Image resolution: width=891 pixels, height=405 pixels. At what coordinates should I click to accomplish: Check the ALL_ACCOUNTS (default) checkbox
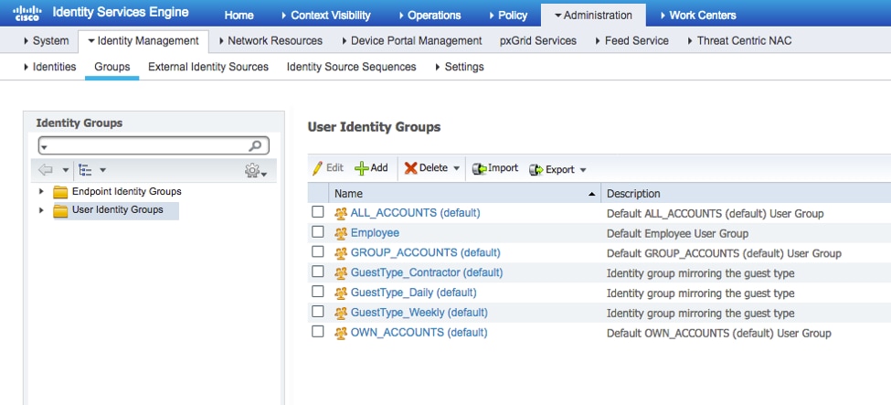click(x=318, y=212)
